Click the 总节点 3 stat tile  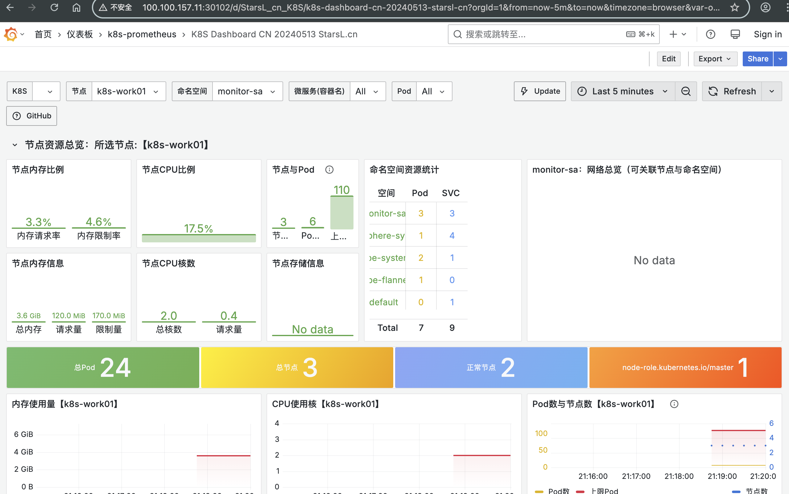(x=297, y=367)
